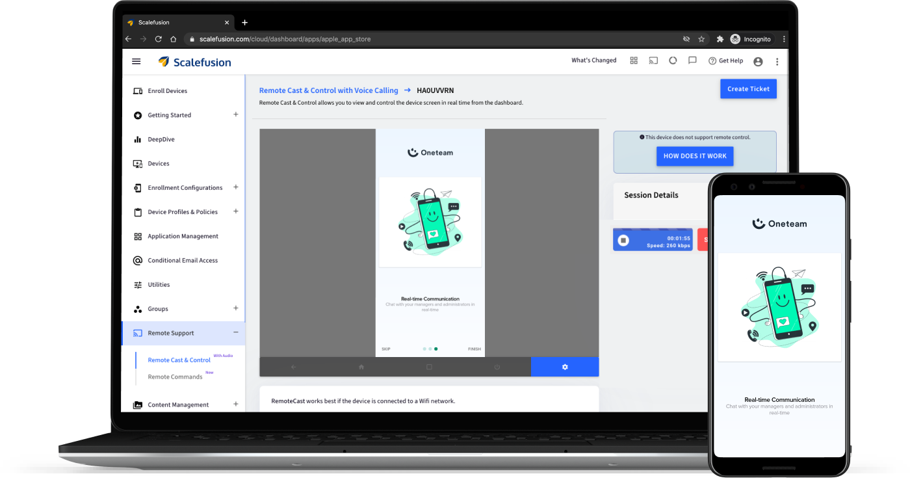Collapse Remote Support section
Image resolution: width=910 pixels, height=478 pixels.
pyautogui.click(x=235, y=332)
